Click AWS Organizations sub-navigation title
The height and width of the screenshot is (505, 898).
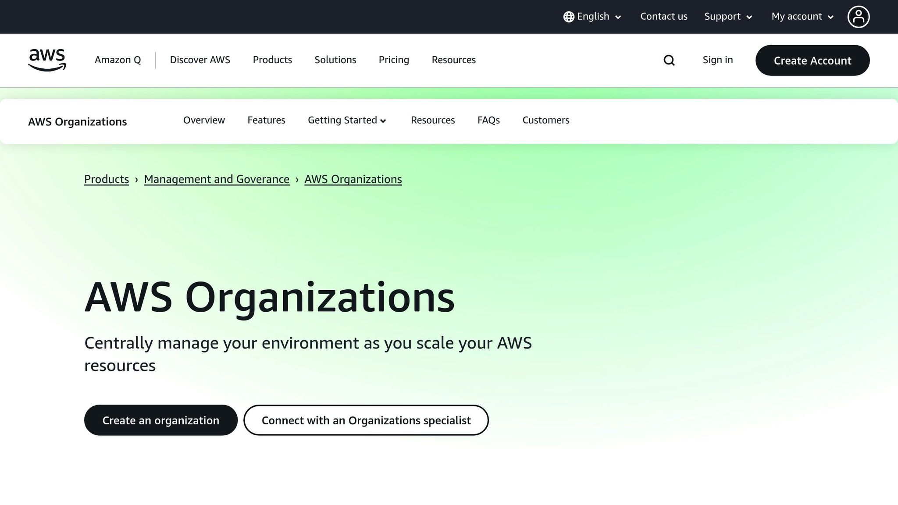(x=78, y=122)
